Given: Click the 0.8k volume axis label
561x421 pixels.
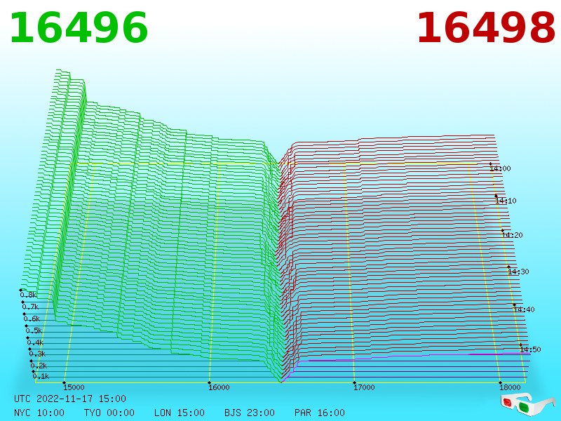Looking at the screenshot, I should (x=28, y=295).
